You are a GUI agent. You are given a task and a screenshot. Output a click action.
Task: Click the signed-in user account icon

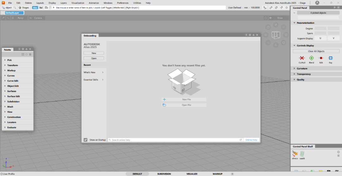317,3
